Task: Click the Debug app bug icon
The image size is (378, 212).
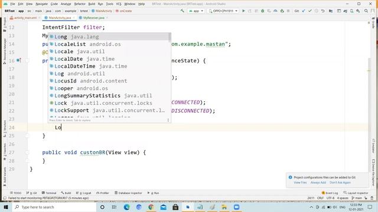Action: pyautogui.click(x=262, y=11)
